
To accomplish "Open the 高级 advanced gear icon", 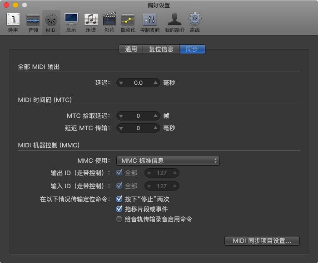I will (x=195, y=23).
